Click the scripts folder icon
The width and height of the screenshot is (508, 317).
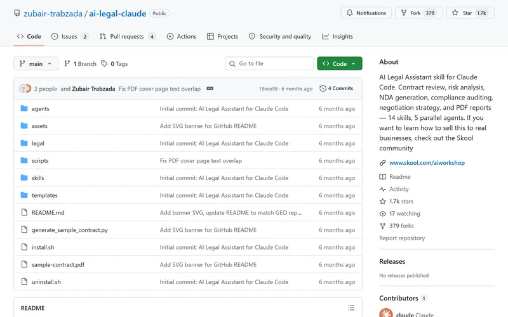click(24, 160)
